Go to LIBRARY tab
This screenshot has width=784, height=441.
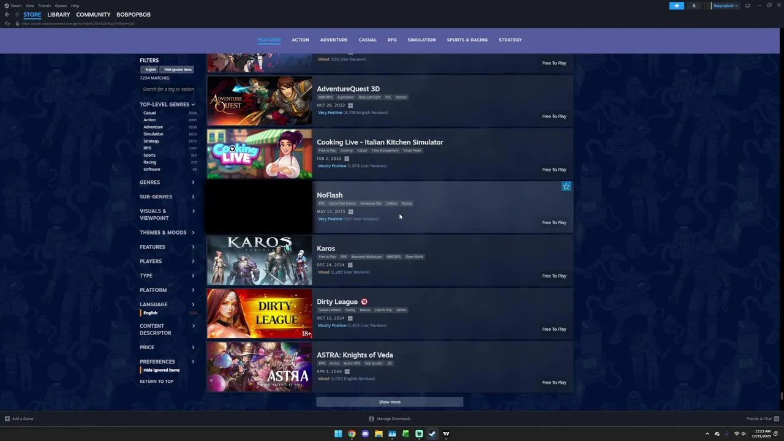[59, 15]
